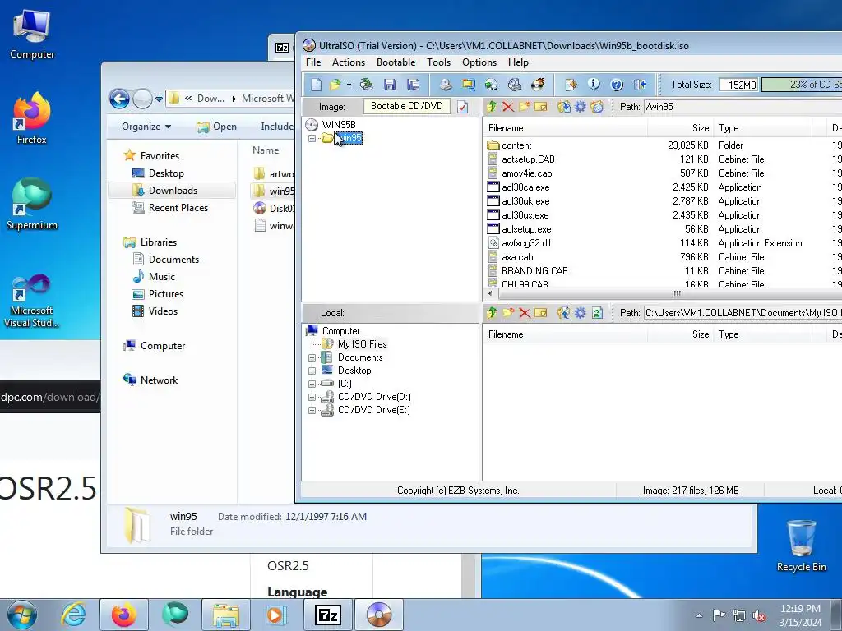Click the last Image toolbar icon before Path

(x=597, y=106)
